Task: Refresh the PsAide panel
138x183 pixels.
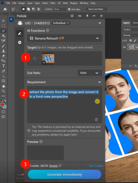Action: click(x=72, y=16)
